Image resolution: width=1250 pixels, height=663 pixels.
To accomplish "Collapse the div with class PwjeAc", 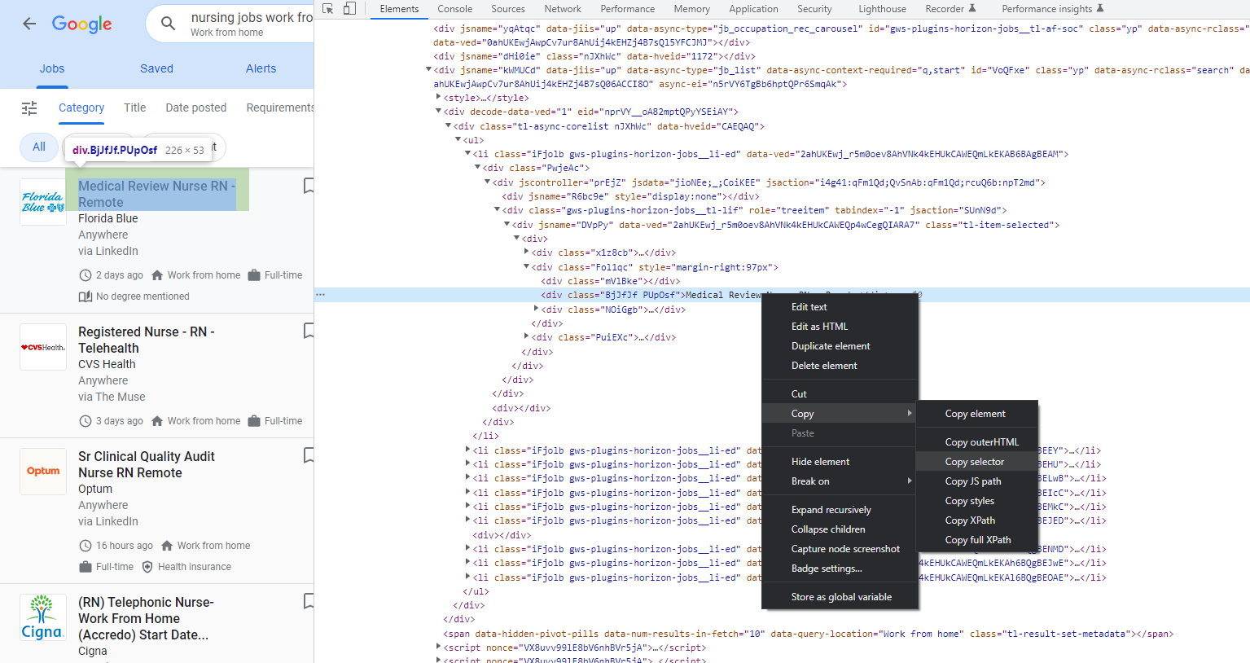I will tap(477, 168).
